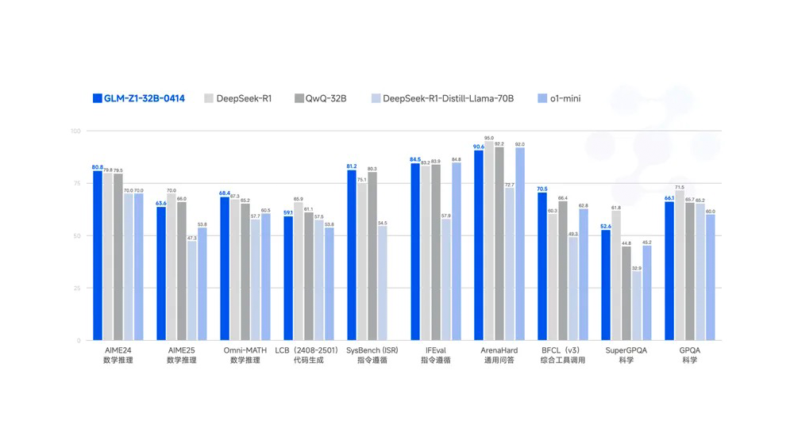Select the SuperGPQA axis label
This screenshot has height=447, width=794.
pos(626,350)
